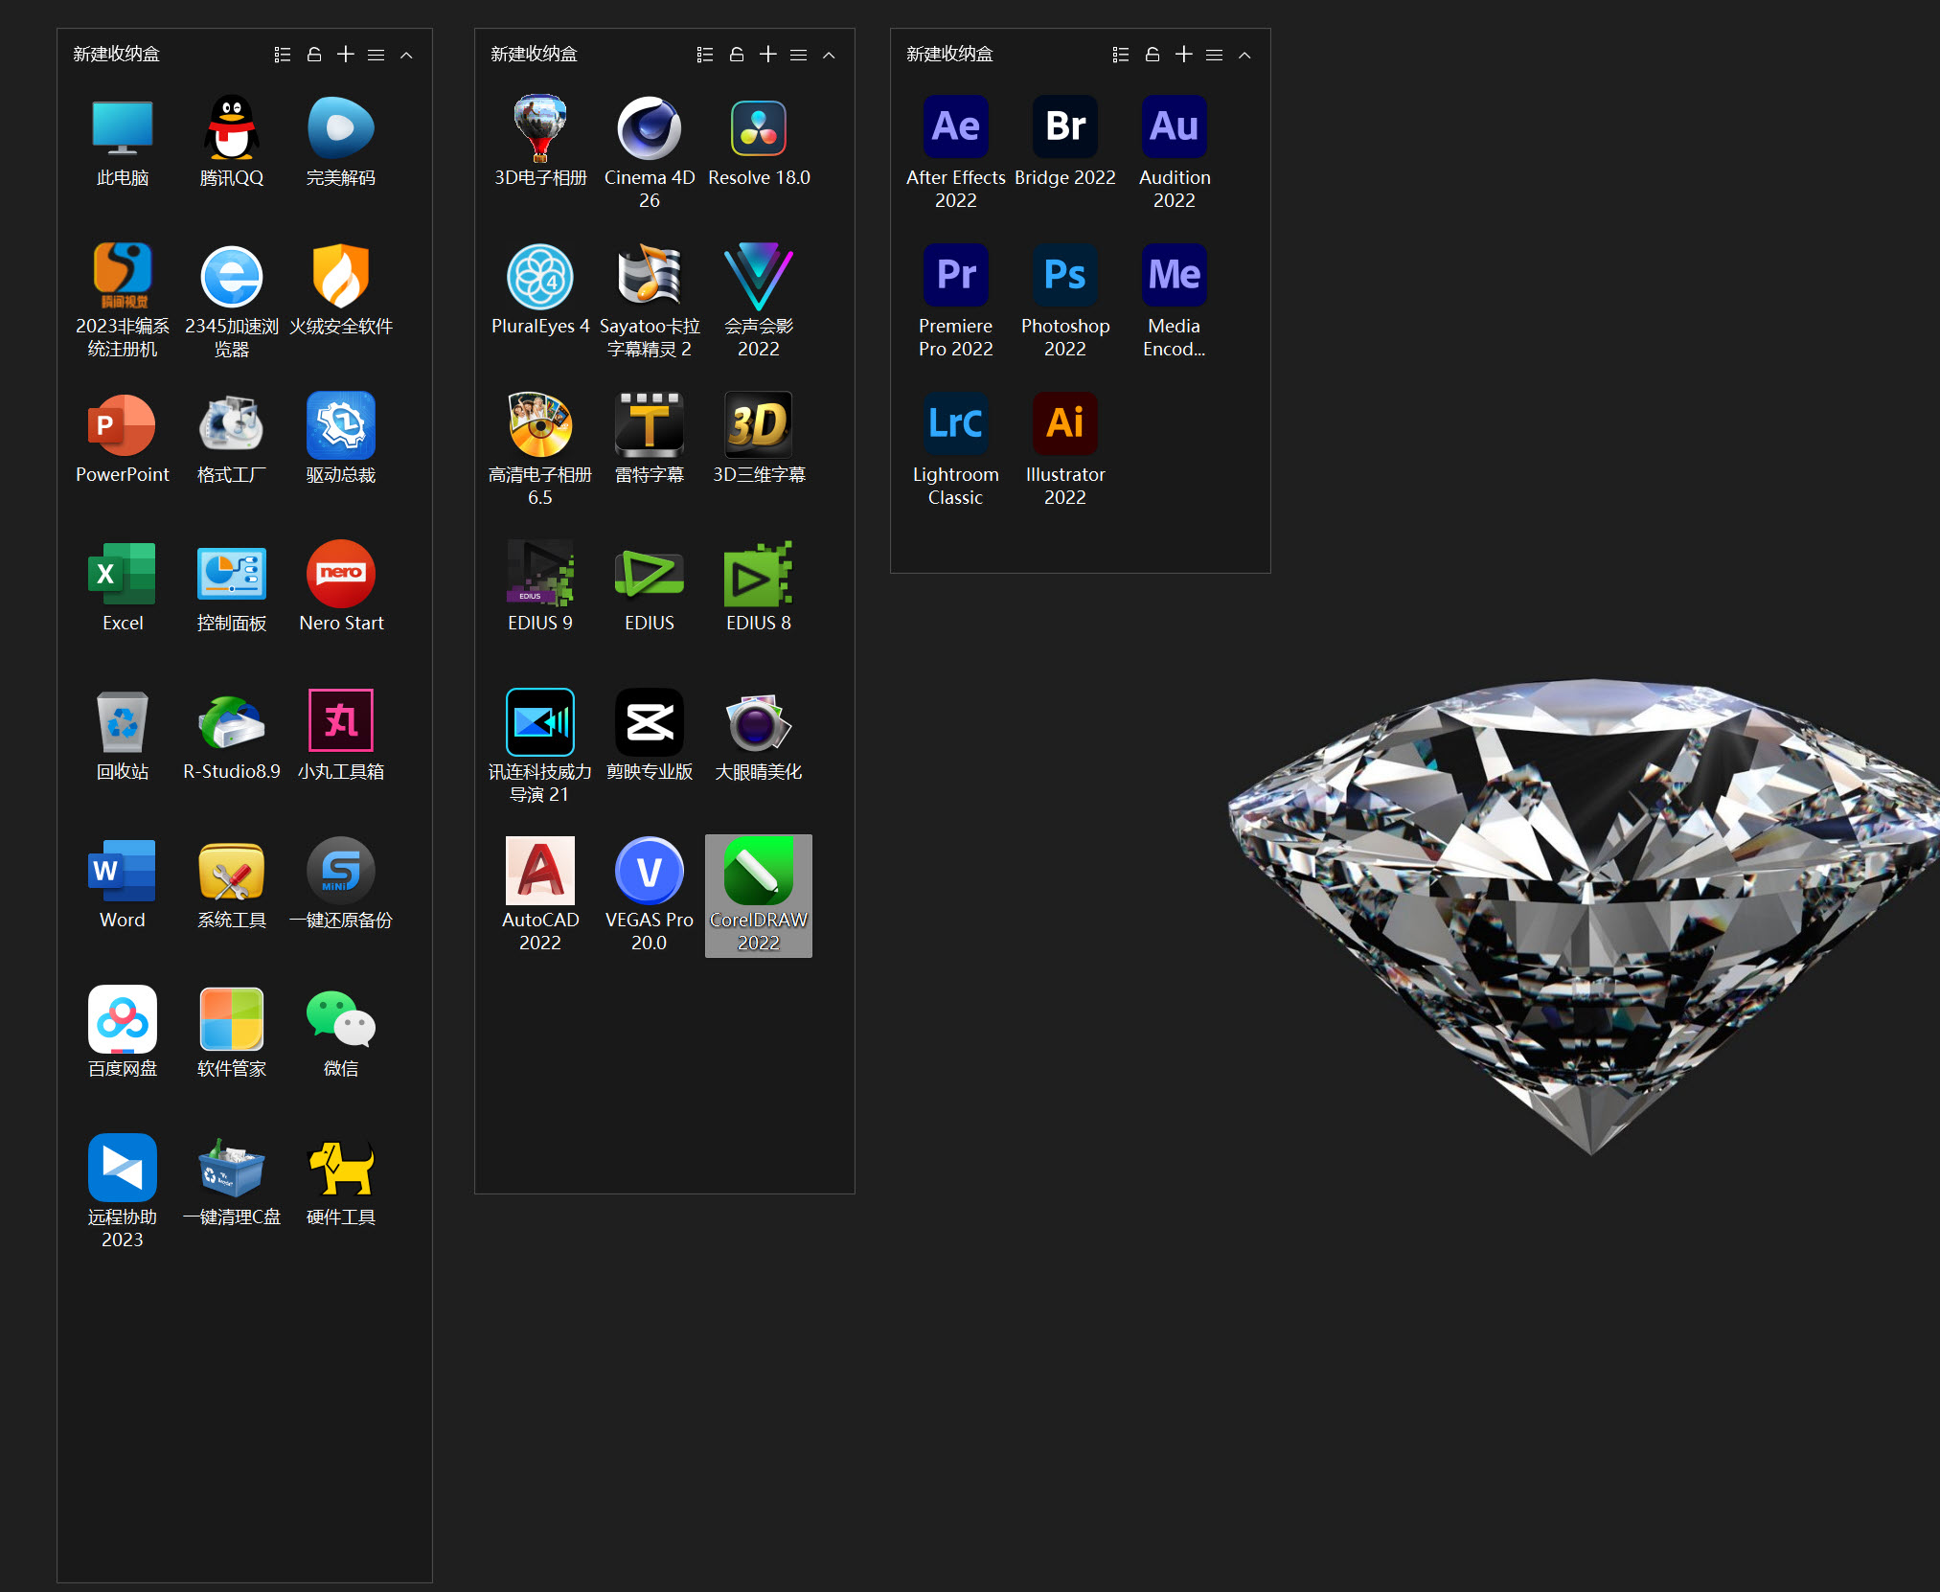Launch 一键还原备份 icon

pyautogui.click(x=341, y=871)
